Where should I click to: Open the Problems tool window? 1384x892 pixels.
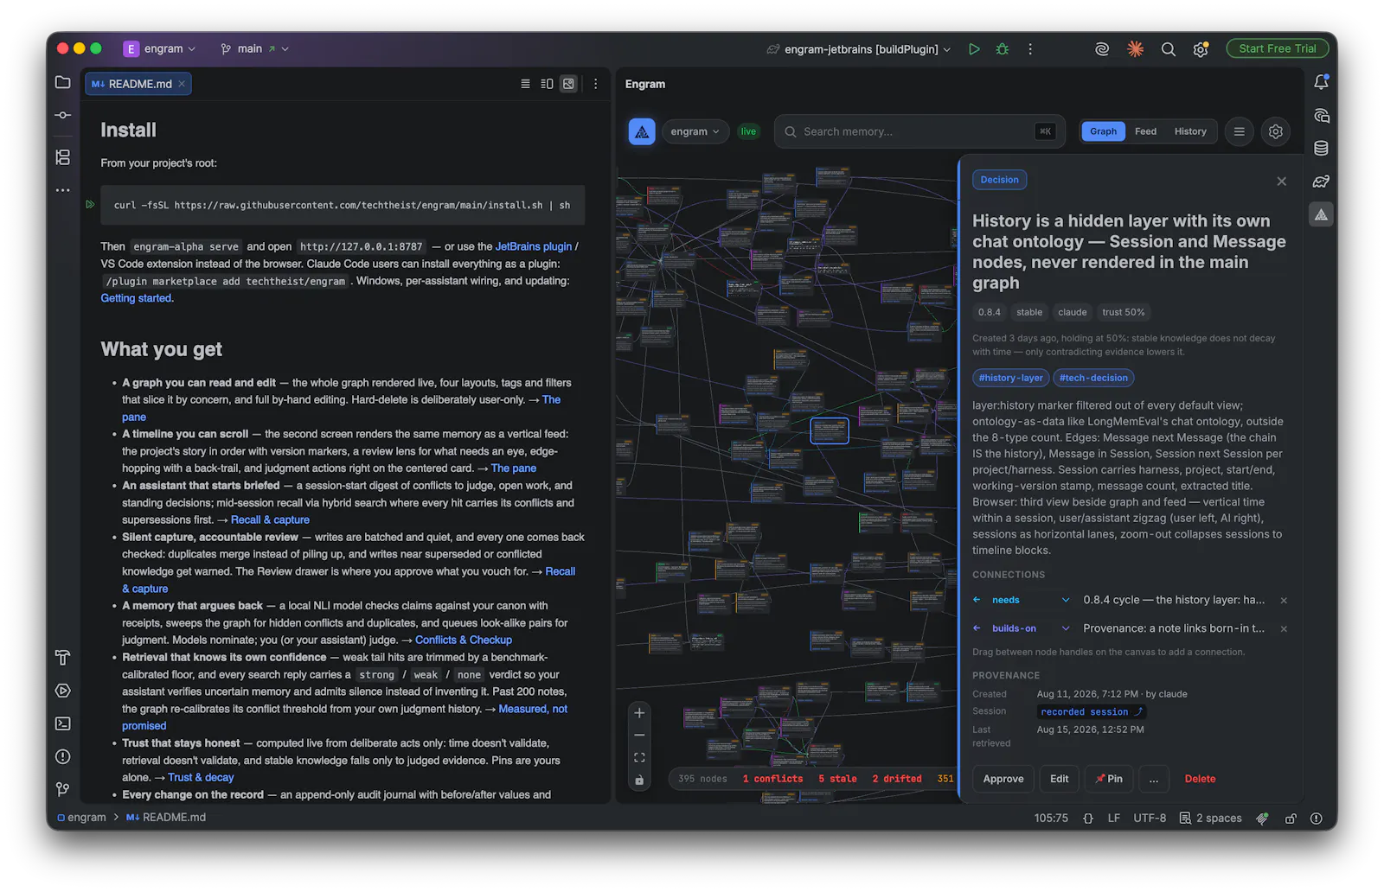tap(63, 756)
